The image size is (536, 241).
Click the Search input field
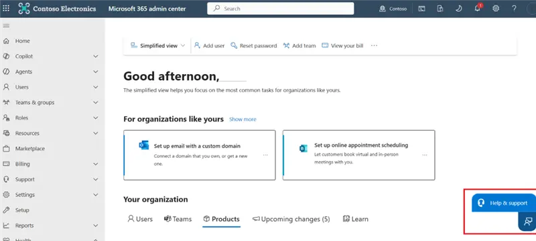click(x=280, y=9)
